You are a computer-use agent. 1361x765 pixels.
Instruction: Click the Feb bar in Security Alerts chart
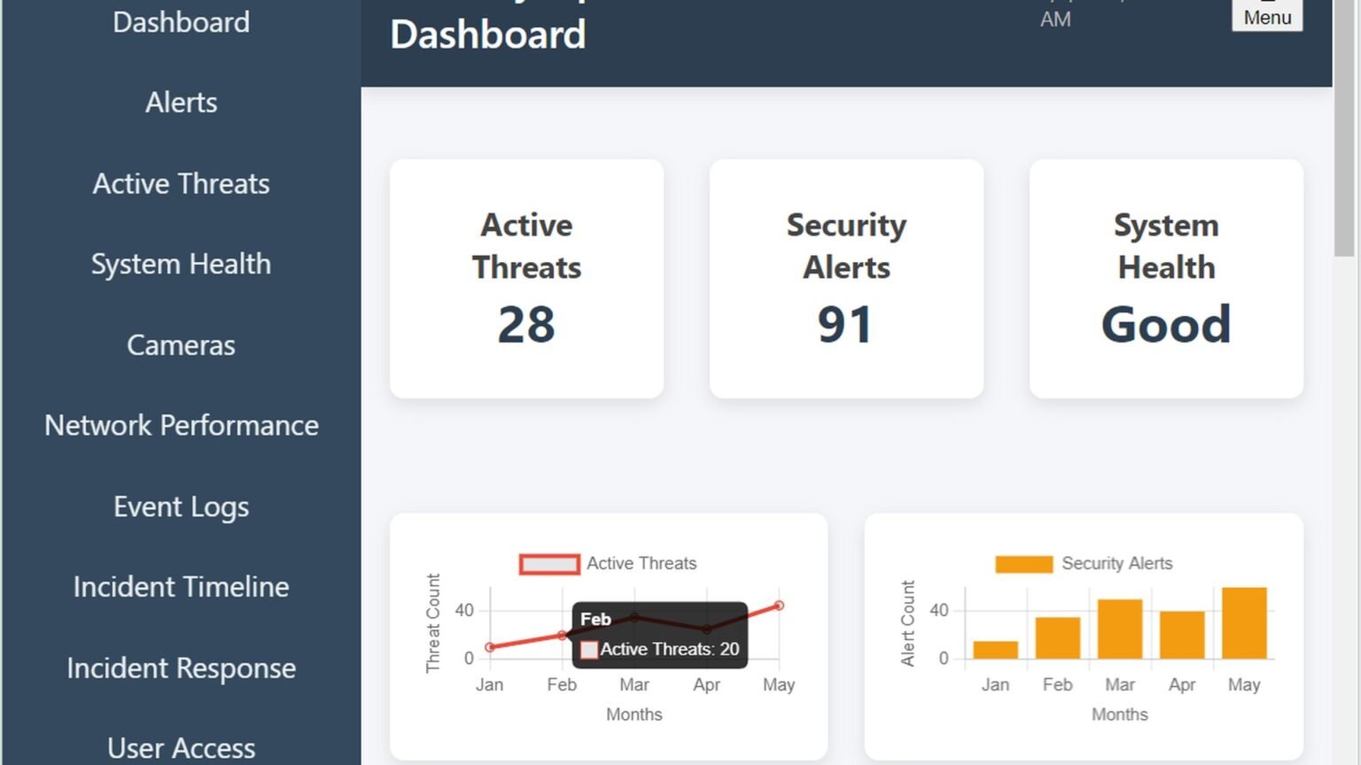(x=1057, y=637)
